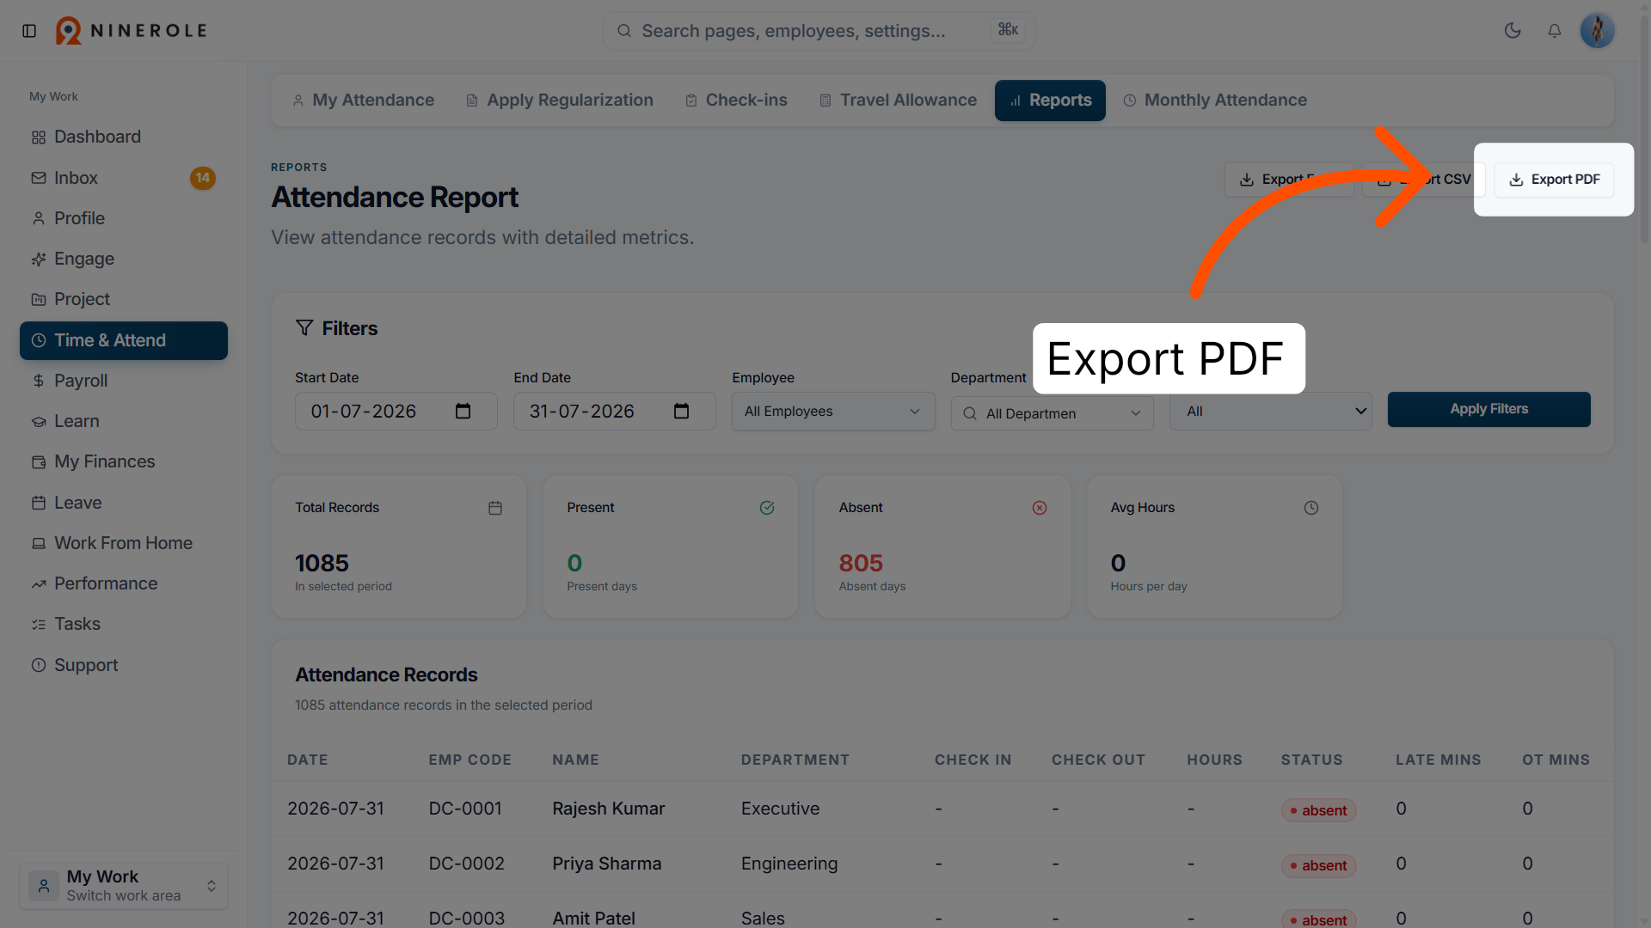Switch to Check-ins tab
This screenshot has width=1651, height=928.
click(736, 101)
